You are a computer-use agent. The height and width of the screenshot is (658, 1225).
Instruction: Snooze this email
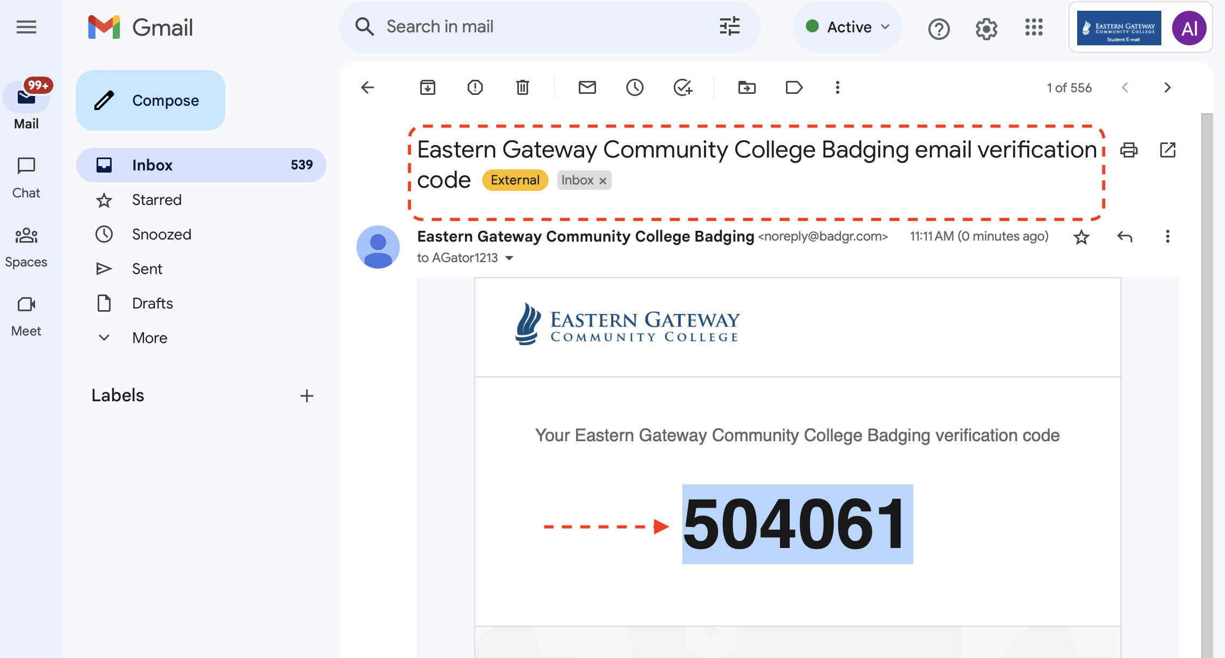634,87
